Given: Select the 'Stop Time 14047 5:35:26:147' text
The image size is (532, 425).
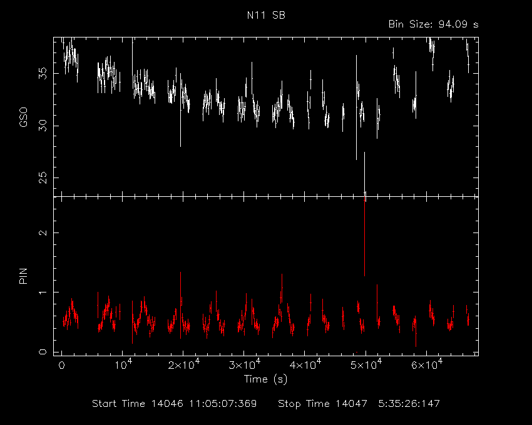Looking at the screenshot, I should [x=359, y=404].
